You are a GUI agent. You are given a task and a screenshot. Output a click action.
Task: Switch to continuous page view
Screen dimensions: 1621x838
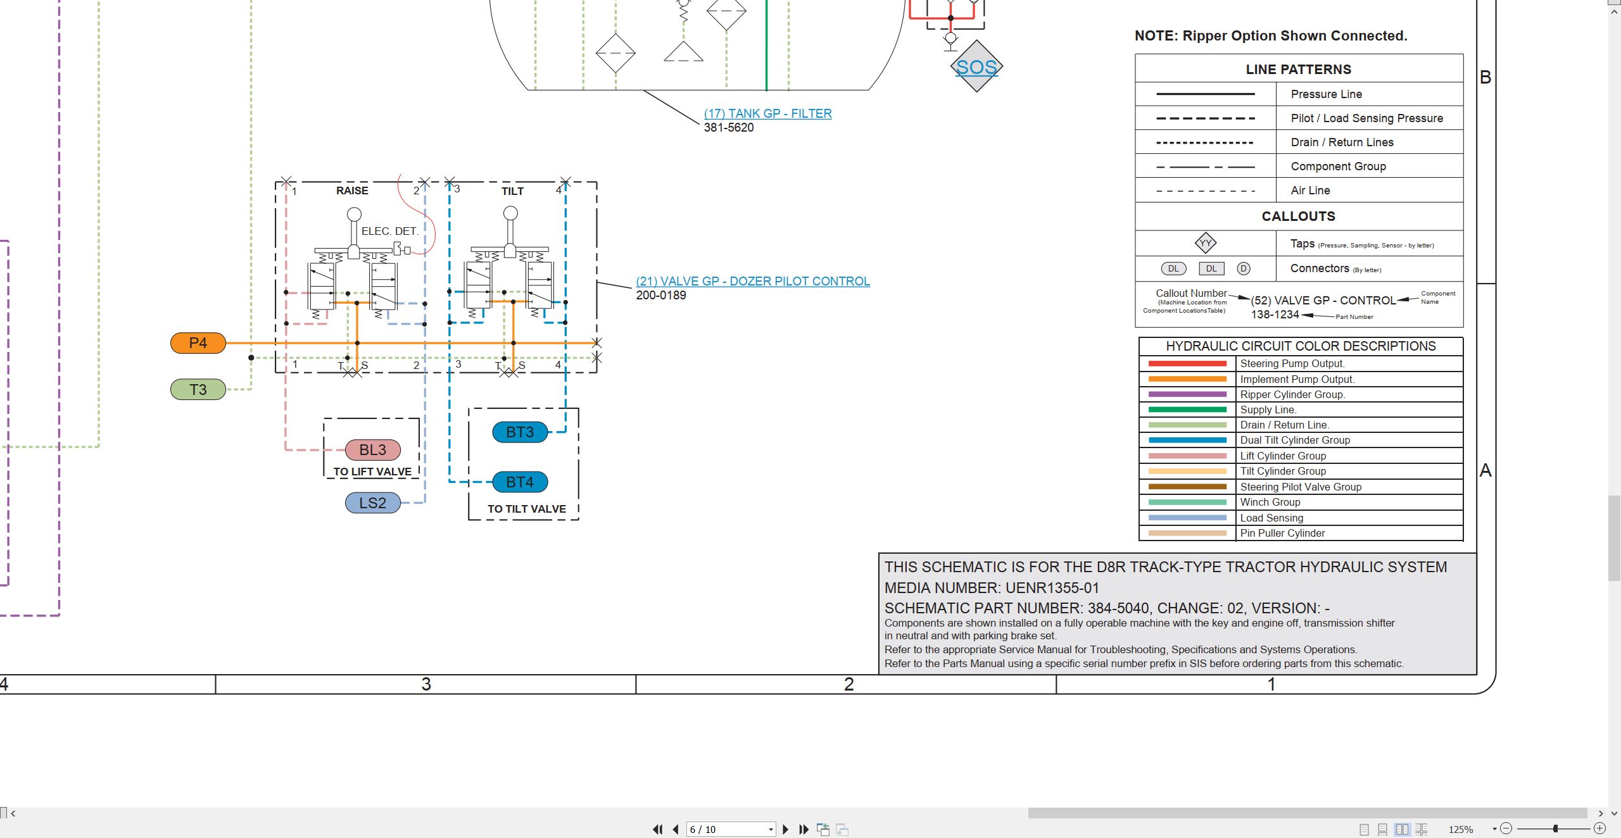click(x=1383, y=829)
